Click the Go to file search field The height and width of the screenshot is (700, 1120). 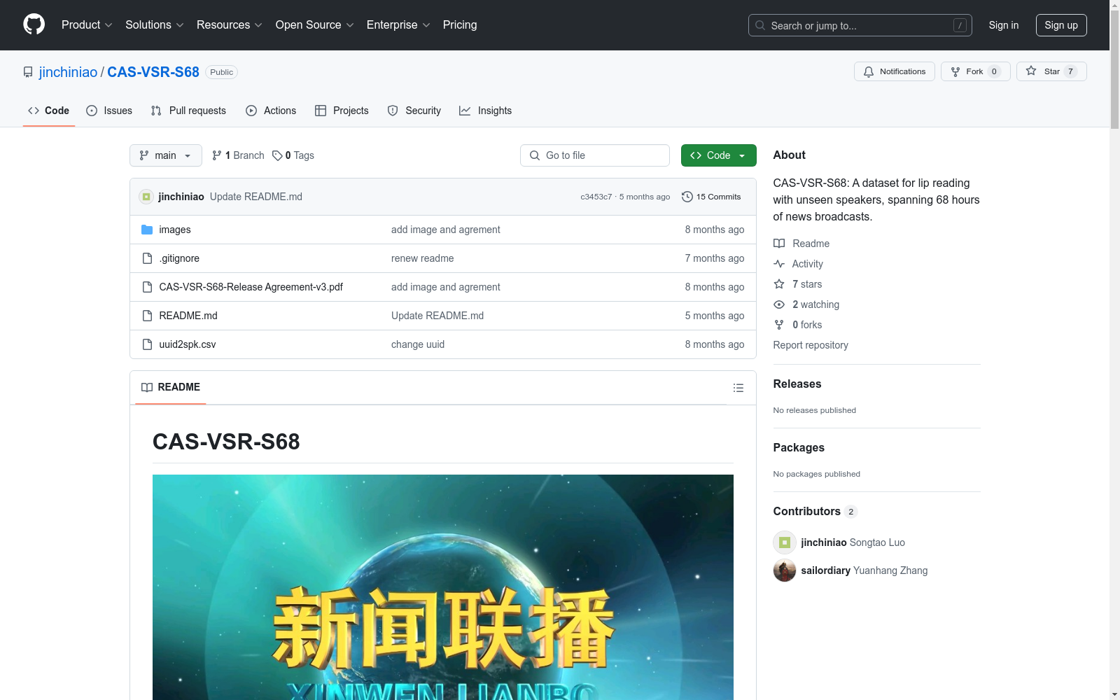click(x=595, y=155)
